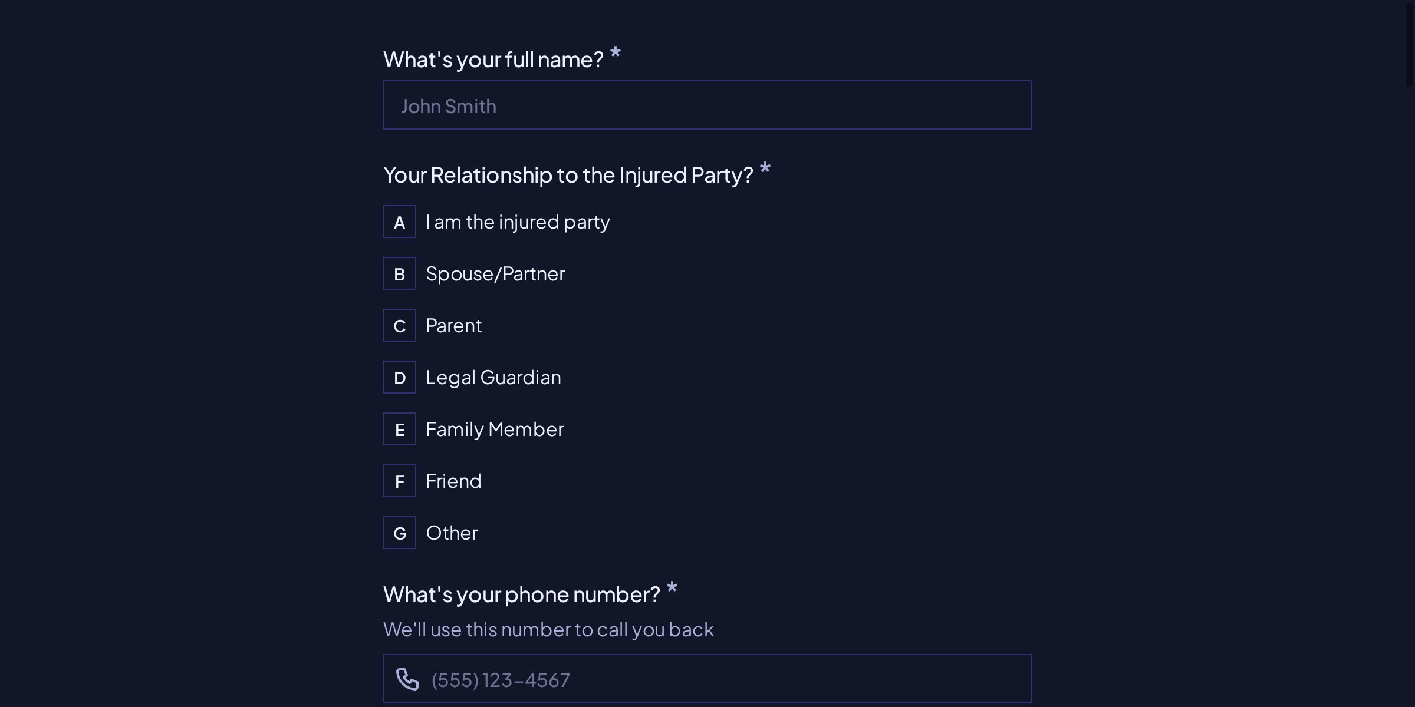
Task: Select Family Member option E
Action: (x=495, y=429)
